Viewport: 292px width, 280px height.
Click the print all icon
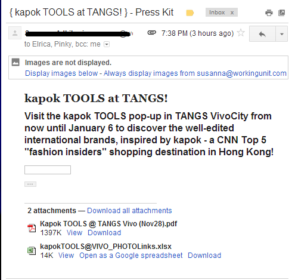pyautogui.click(x=269, y=13)
